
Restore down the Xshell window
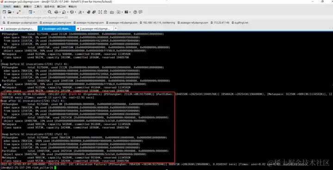(322, 1)
